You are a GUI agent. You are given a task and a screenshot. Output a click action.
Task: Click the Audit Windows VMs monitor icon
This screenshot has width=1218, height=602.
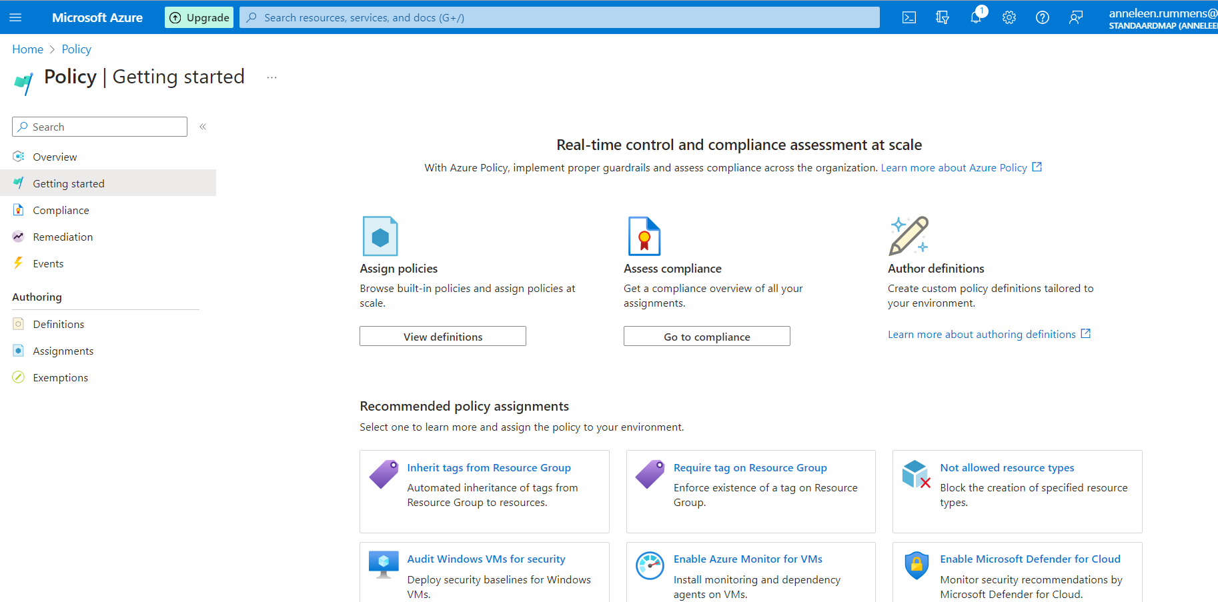point(384,565)
